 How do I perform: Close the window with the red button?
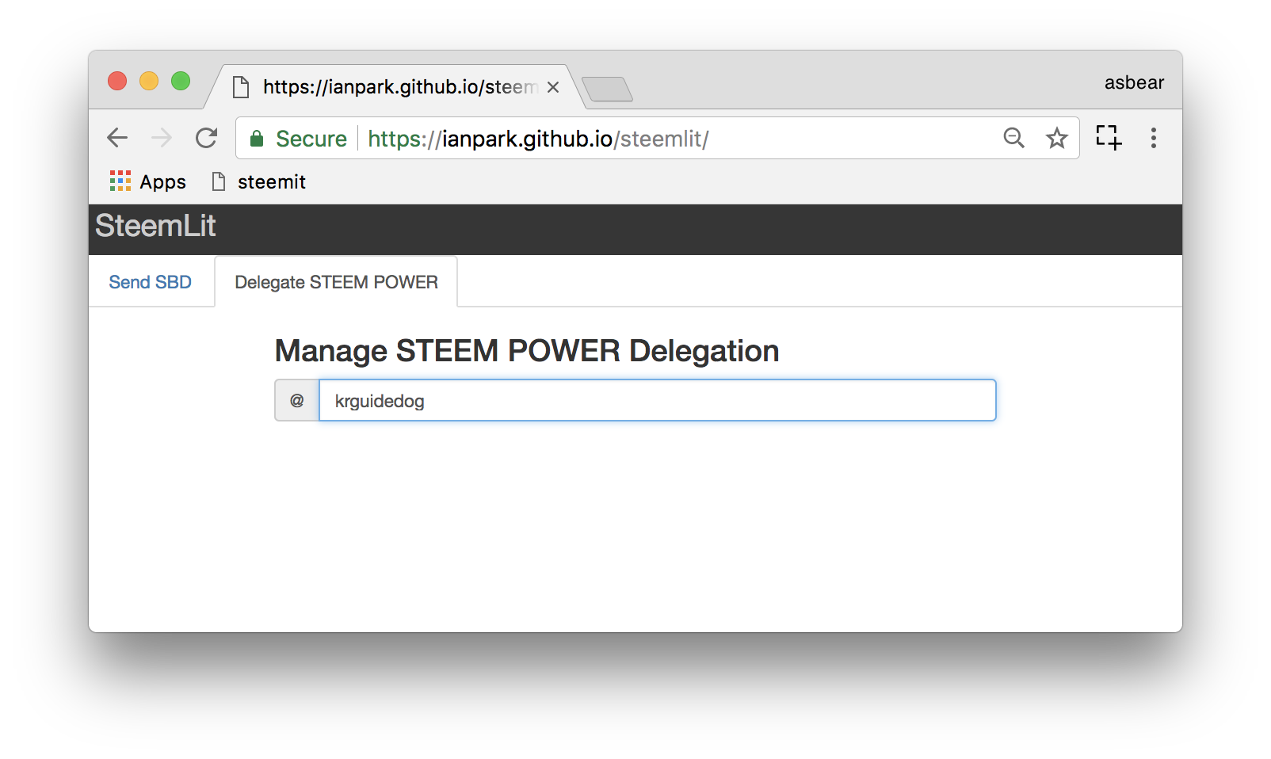click(x=117, y=81)
